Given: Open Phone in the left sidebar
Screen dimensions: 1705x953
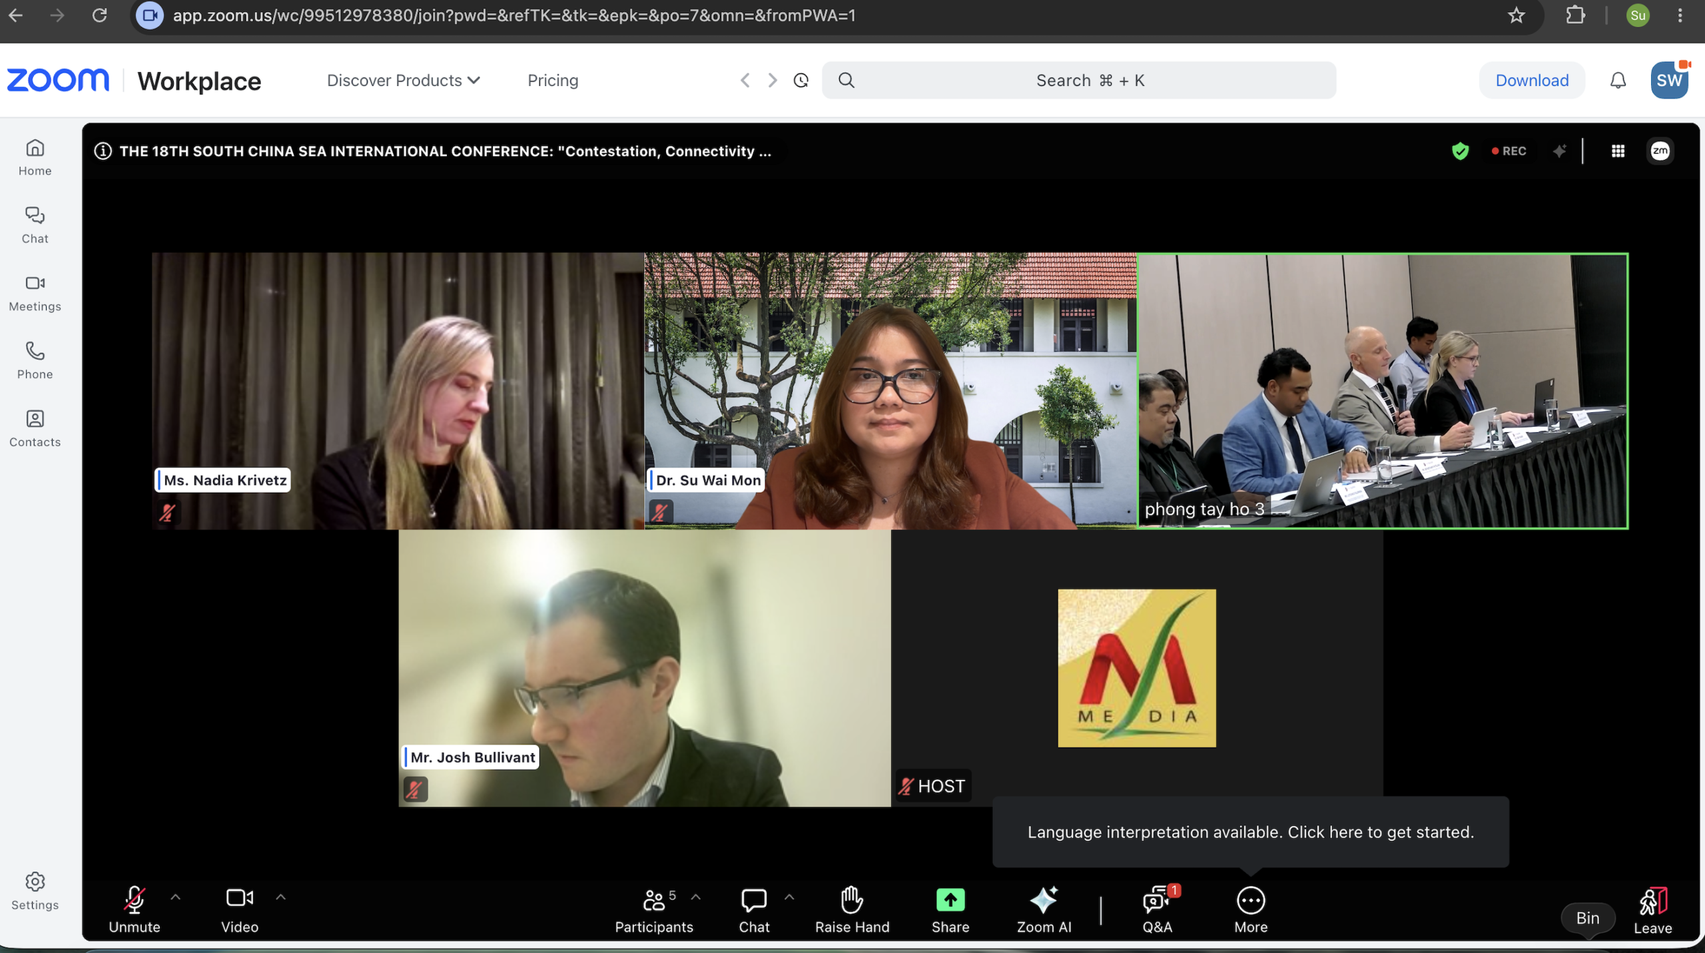Looking at the screenshot, I should coord(35,361).
